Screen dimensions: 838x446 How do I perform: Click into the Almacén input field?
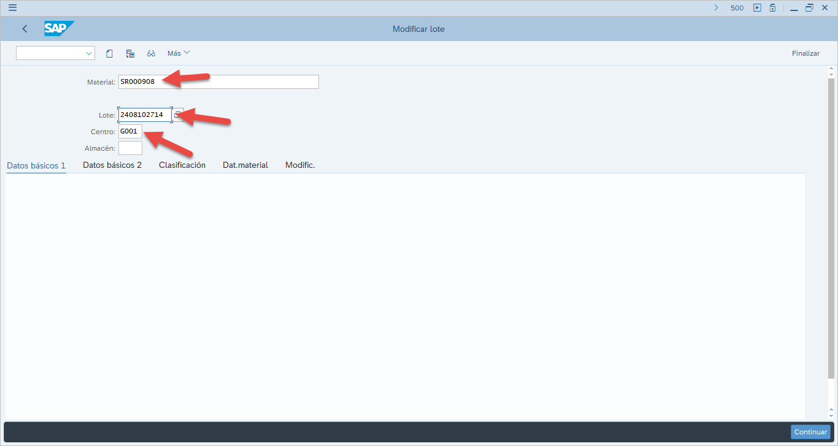click(130, 148)
